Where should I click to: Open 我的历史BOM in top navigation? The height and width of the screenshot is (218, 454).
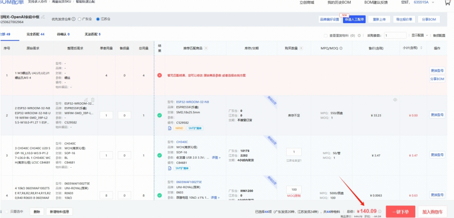(x=339, y=3)
